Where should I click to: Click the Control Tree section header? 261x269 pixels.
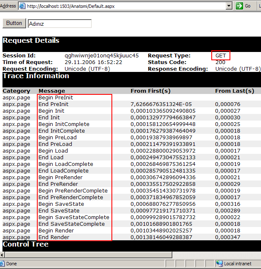pos(26,244)
